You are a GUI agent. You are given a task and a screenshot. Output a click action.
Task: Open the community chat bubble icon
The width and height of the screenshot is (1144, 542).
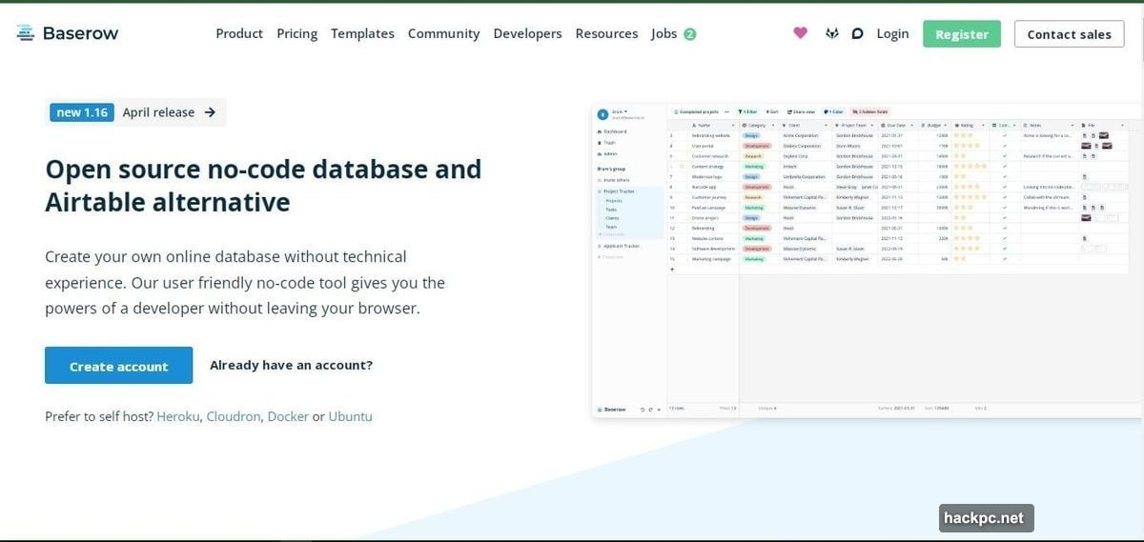click(857, 33)
